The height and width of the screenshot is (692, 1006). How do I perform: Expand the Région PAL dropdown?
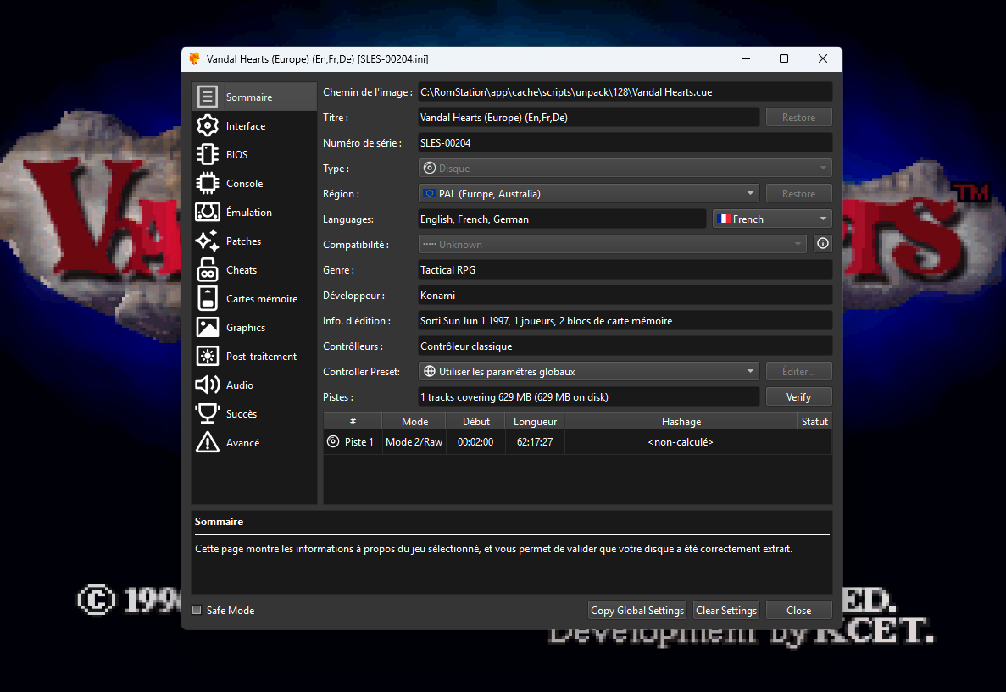(588, 193)
